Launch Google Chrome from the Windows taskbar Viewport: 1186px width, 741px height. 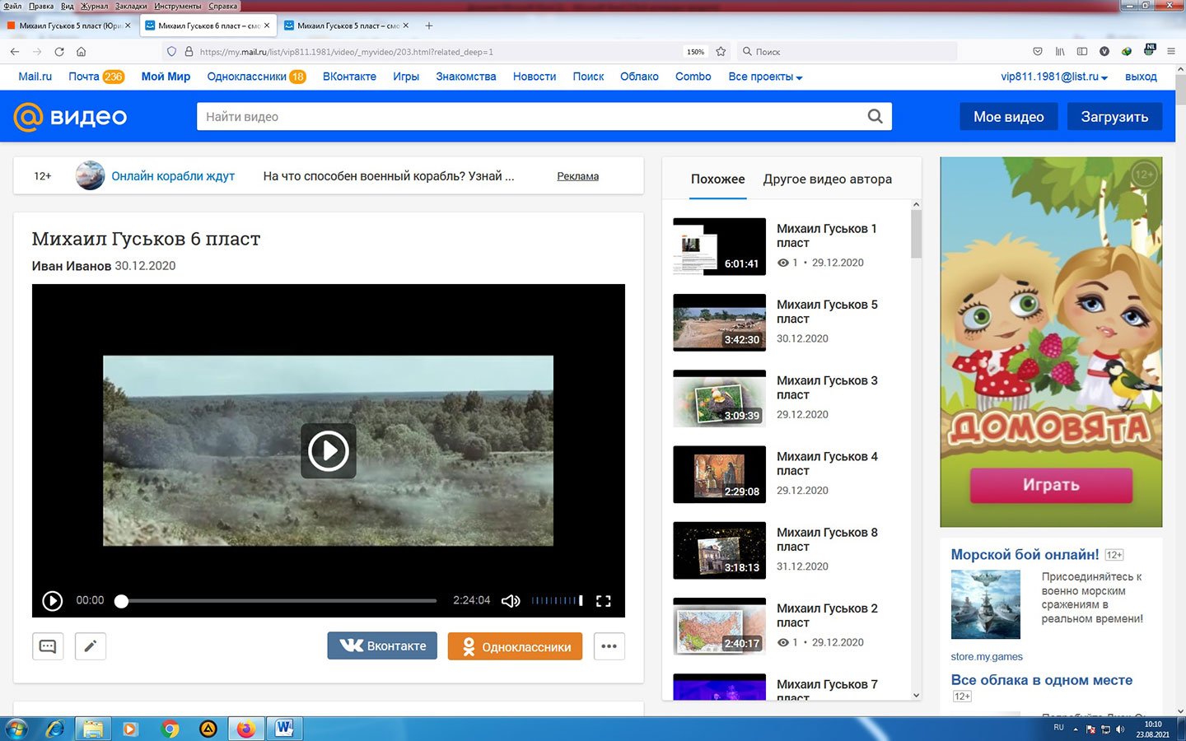170,729
